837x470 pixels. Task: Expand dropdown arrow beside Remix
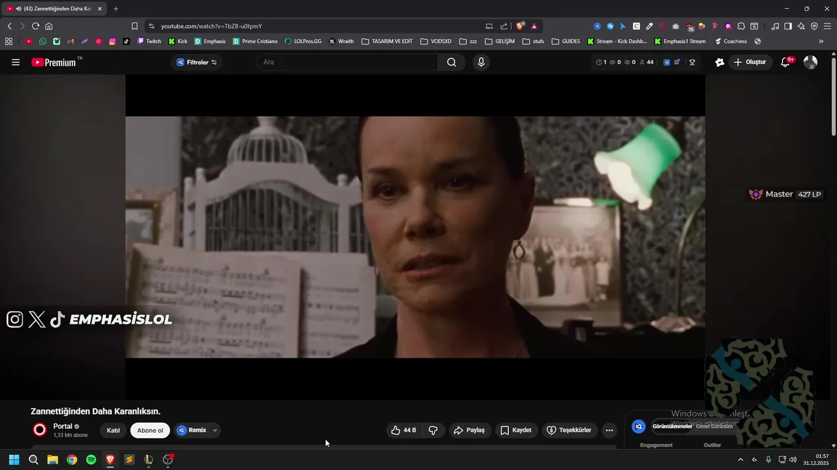214,430
